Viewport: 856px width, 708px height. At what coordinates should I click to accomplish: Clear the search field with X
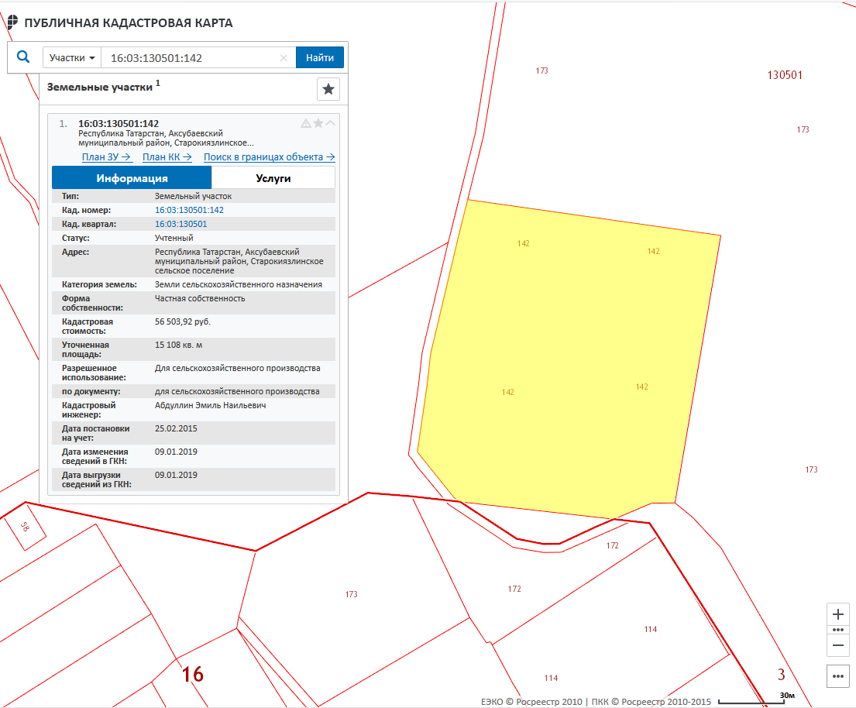284,58
